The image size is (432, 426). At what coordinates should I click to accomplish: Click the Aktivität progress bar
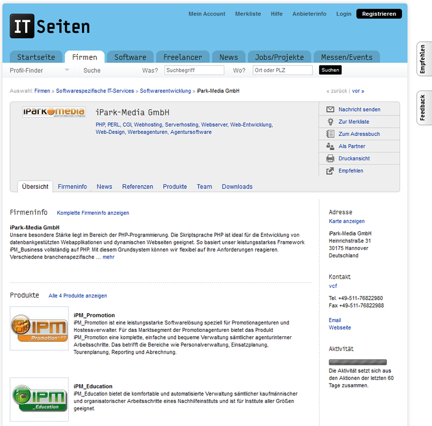357,362
